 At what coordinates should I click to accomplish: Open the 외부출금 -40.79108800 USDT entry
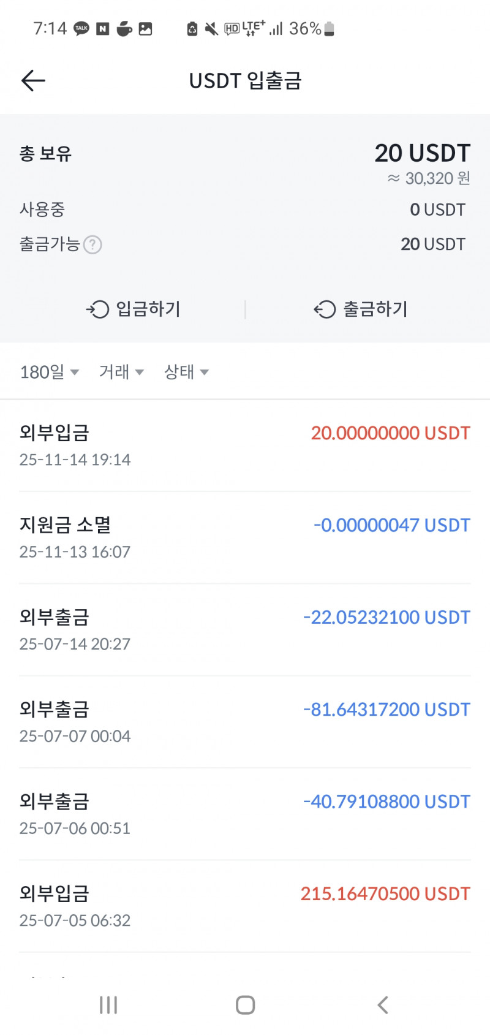click(x=245, y=814)
